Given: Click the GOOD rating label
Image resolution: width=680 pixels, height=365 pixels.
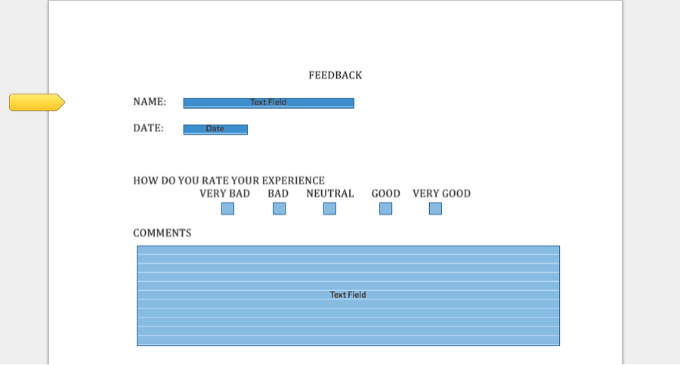Looking at the screenshot, I should (x=385, y=193).
